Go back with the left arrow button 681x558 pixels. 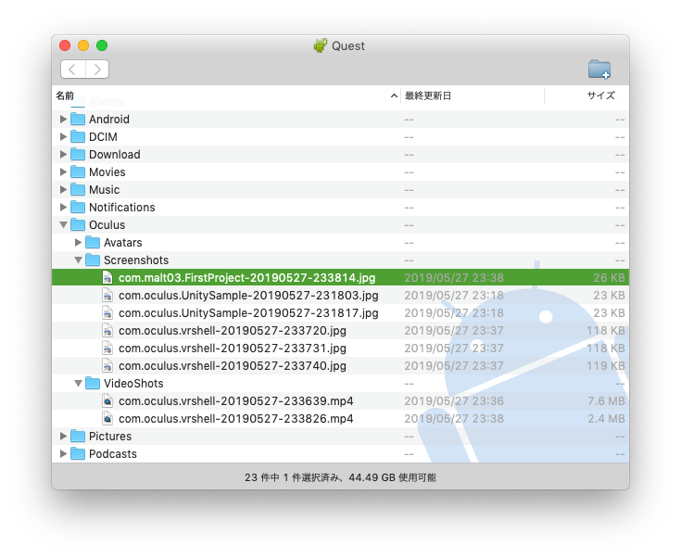[x=73, y=70]
